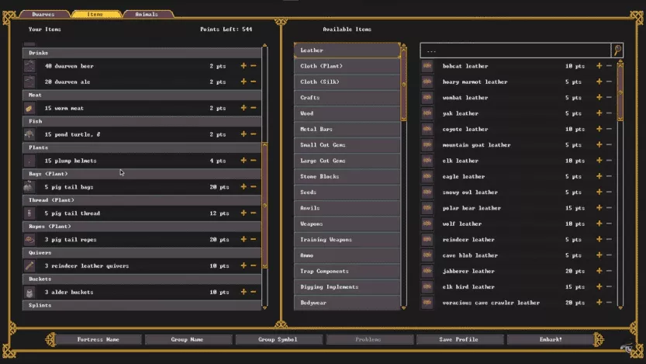Add mountain goat leather with plus
The image size is (646, 364).
pyautogui.click(x=599, y=144)
